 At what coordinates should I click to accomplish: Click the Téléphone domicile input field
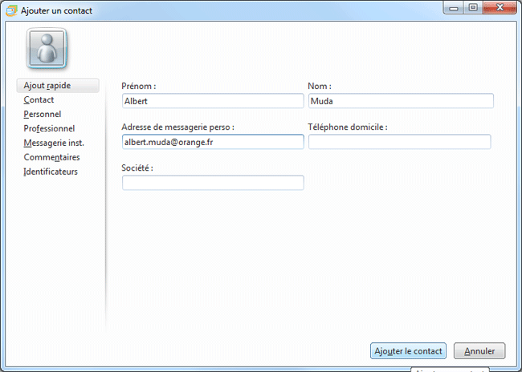(399, 142)
